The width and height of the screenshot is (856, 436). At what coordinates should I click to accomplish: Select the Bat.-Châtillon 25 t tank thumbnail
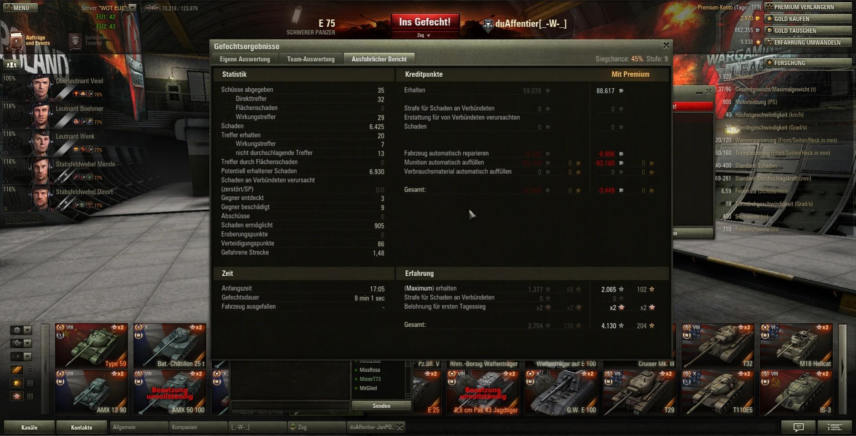170,345
